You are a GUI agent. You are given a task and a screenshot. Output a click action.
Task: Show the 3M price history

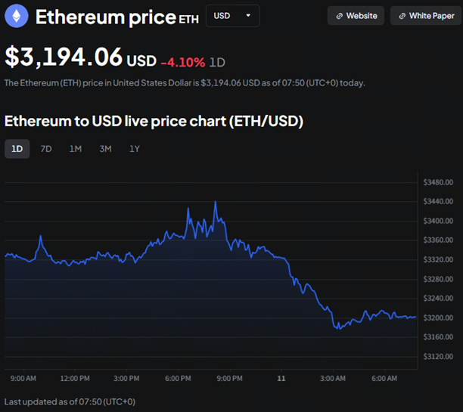tap(105, 149)
